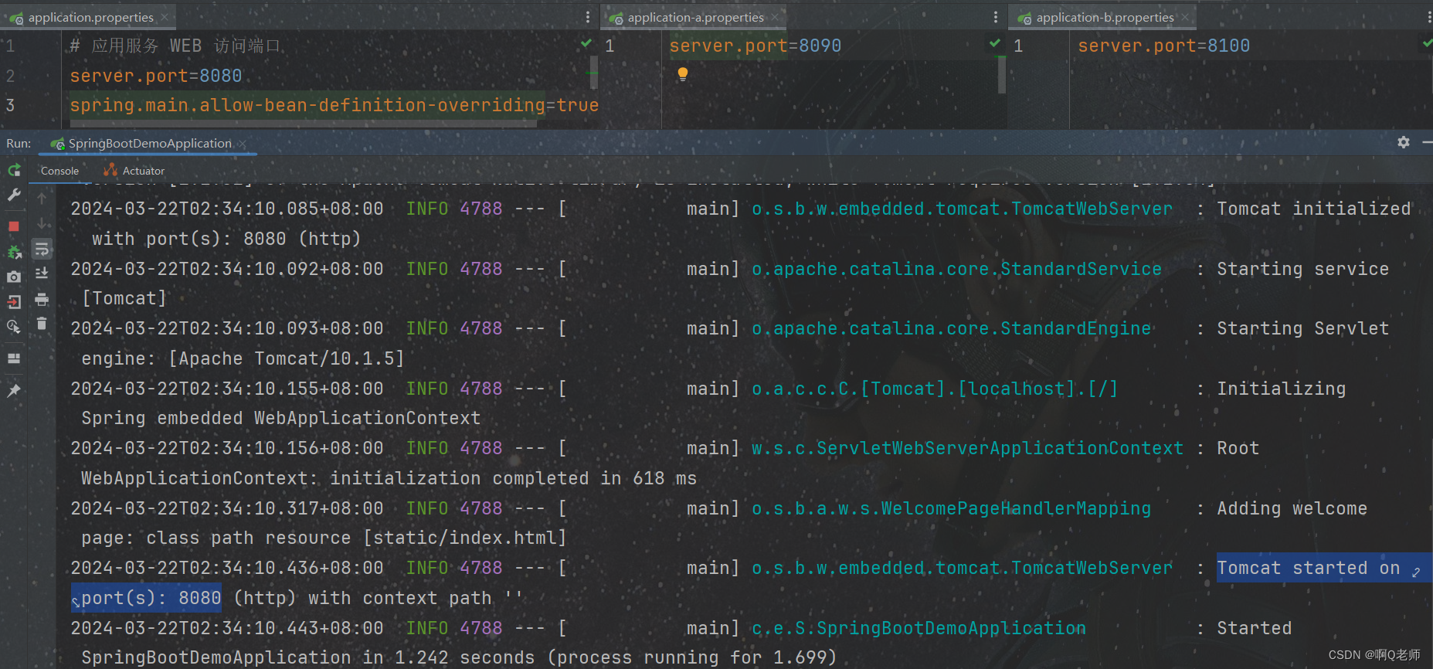
Task: Click line number 3 in application.properties gutter
Action: pos(10,105)
